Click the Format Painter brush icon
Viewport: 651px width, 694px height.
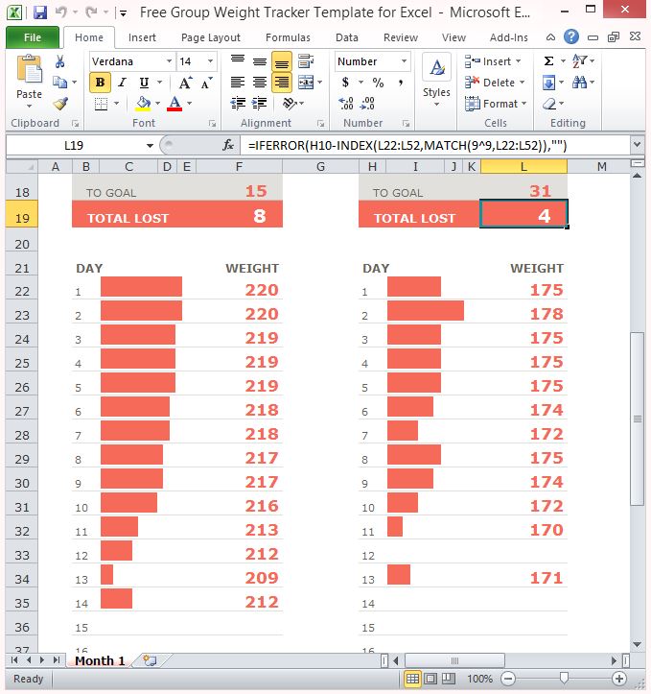[x=60, y=104]
